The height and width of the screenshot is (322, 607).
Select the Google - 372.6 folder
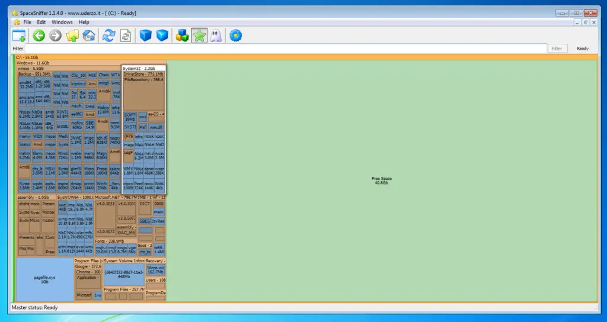[88, 266]
